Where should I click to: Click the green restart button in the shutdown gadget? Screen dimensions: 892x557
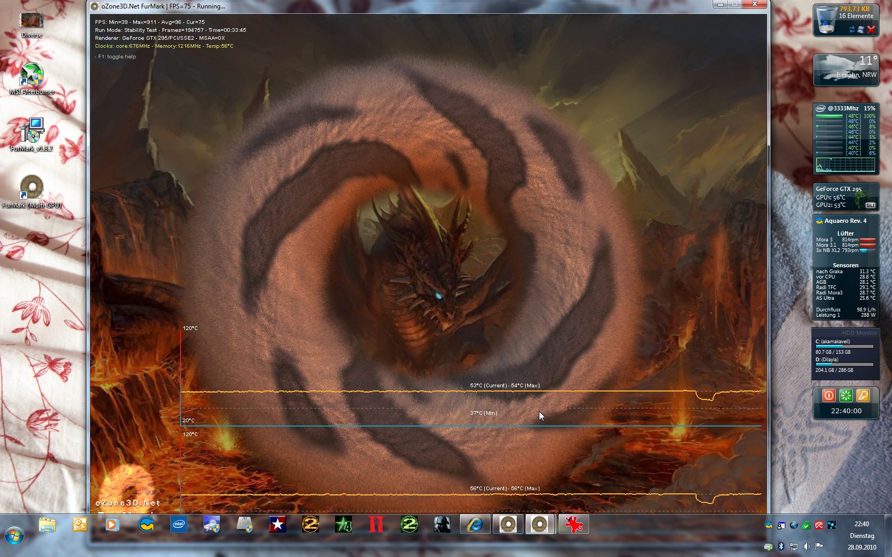[x=846, y=395]
